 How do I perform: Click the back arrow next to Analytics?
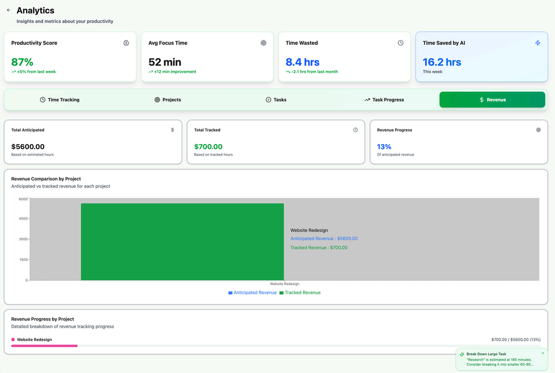click(x=9, y=10)
